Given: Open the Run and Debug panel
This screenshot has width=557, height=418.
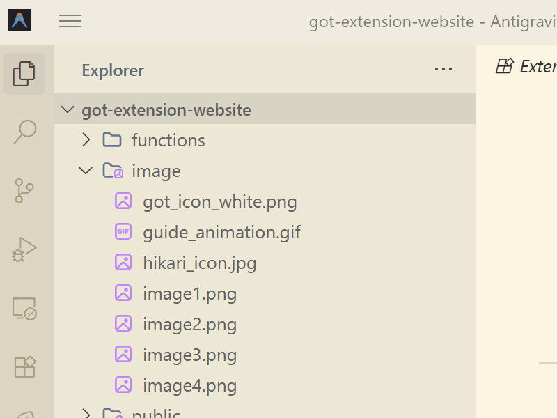Looking at the screenshot, I should tap(25, 250).
